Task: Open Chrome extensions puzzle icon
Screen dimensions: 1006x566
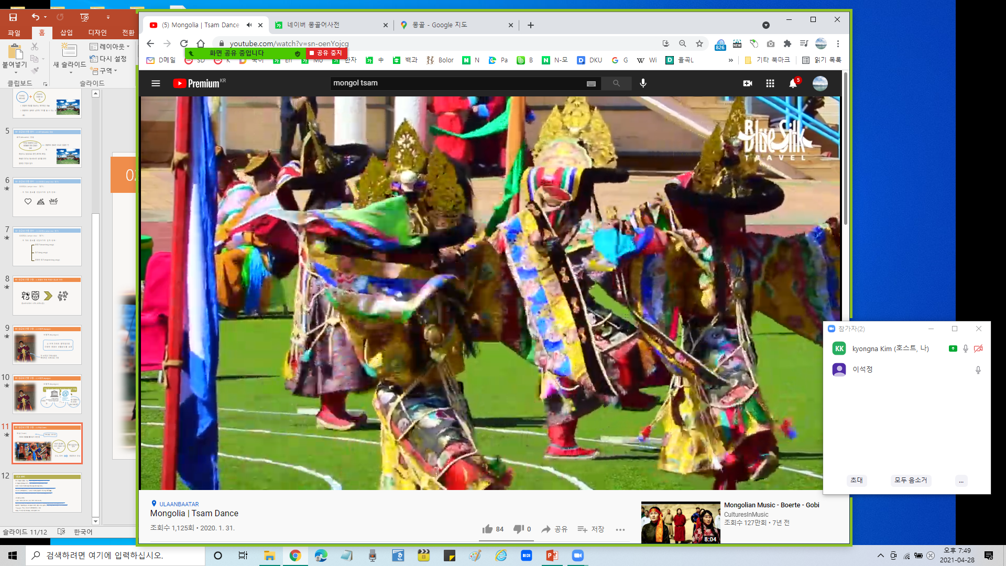Action: click(787, 43)
